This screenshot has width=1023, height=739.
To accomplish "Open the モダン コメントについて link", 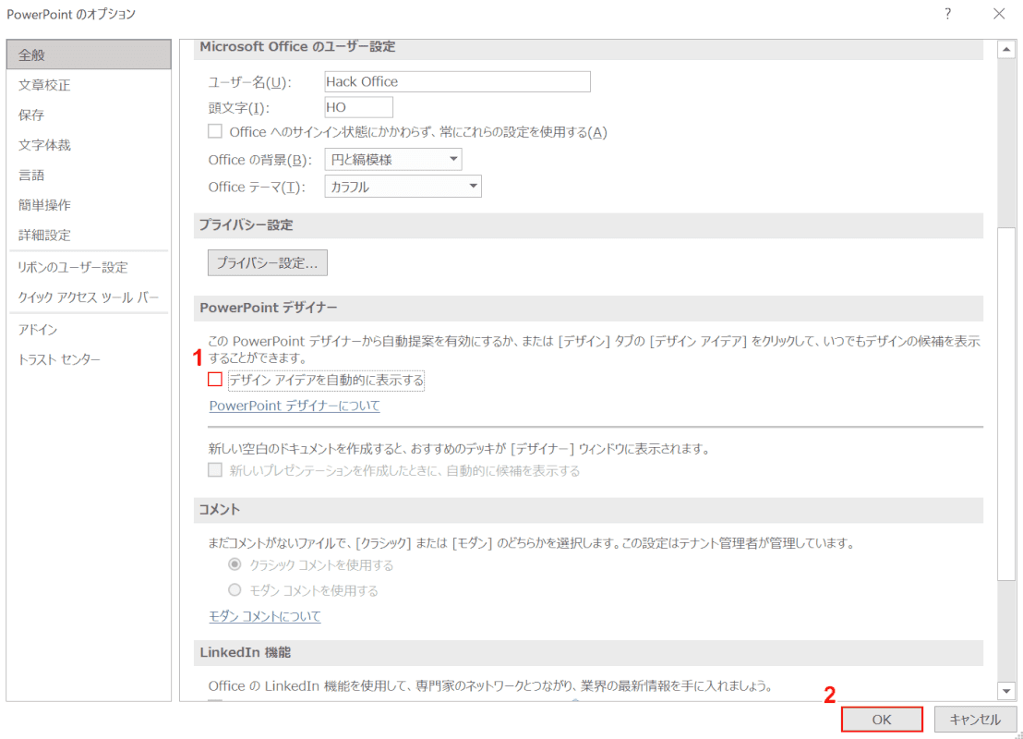I will tap(265, 616).
